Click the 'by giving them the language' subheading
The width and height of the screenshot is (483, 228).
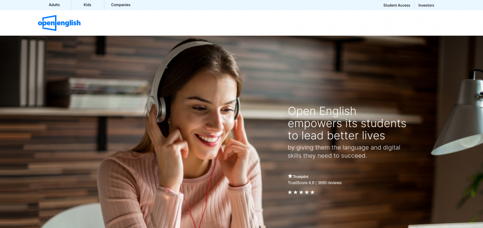pos(344,152)
